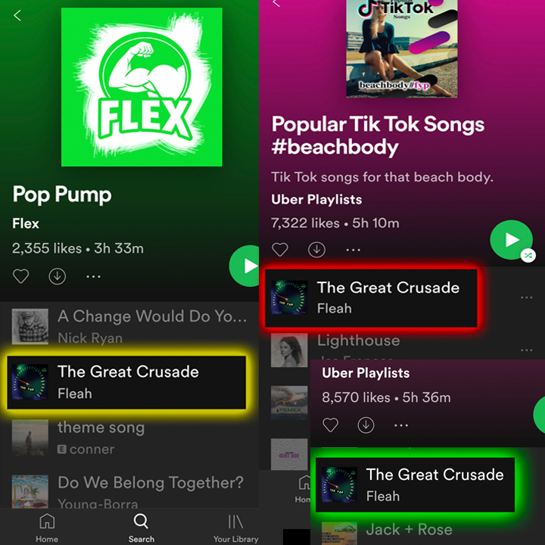Viewport: 545px width, 545px height.
Task: Heart the playlist with 8,570 likes
Action: point(330,425)
